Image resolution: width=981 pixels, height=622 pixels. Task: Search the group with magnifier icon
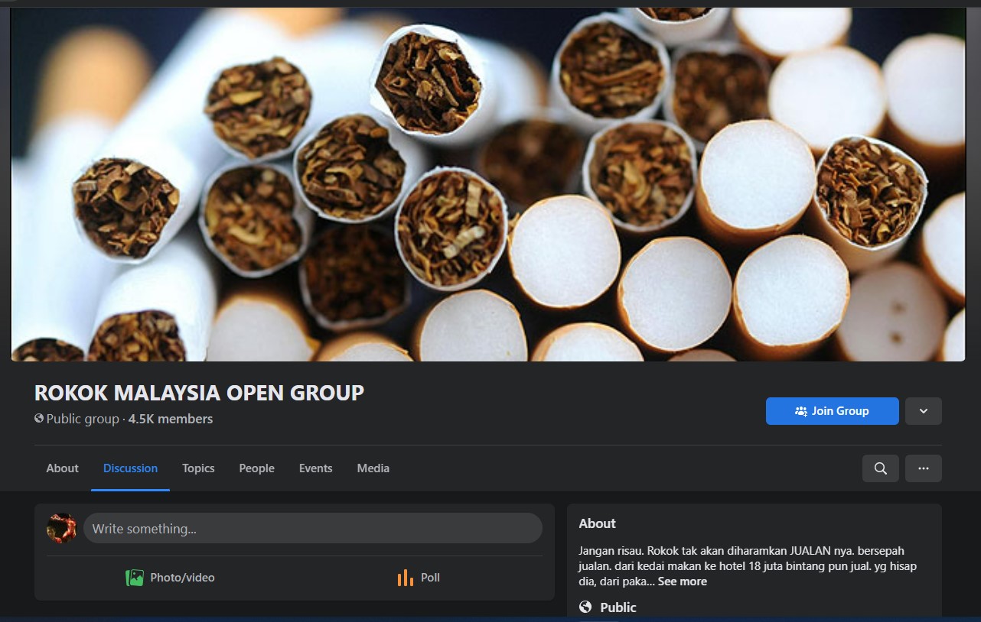click(881, 468)
